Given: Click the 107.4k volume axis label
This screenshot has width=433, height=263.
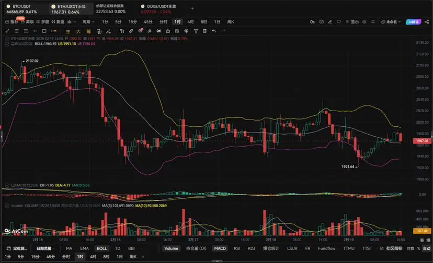Looking at the screenshot, I should [422, 231].
